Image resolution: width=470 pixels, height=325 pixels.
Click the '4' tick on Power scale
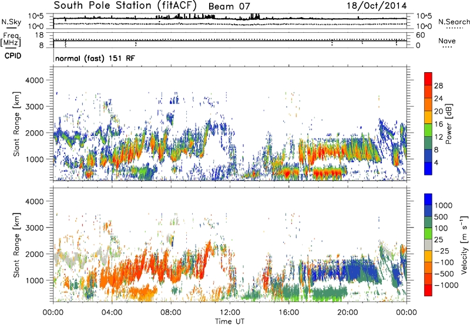[x=436, y=162]
